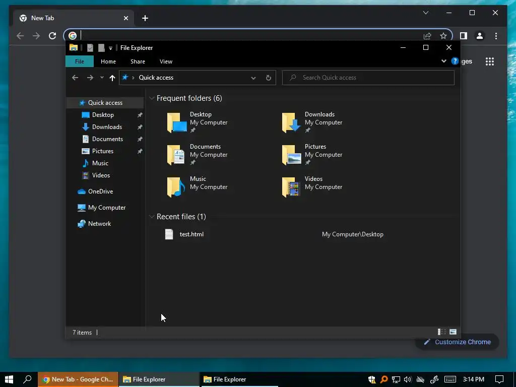Click the 7 items status bar text
The width and height of the screenshot is (516, 387).
point(82,333)
